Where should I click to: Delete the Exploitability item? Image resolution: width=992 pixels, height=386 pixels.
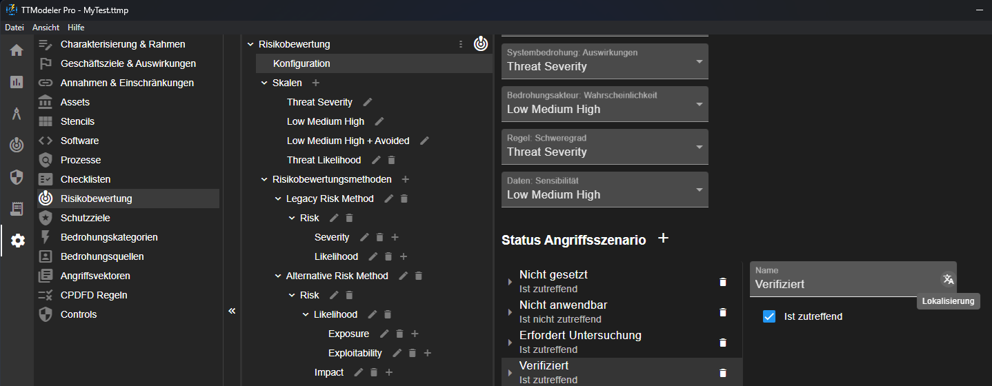pyautogui.click(x=412, y=353)
